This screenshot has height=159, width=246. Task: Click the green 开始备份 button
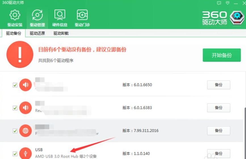coord(222,55)
